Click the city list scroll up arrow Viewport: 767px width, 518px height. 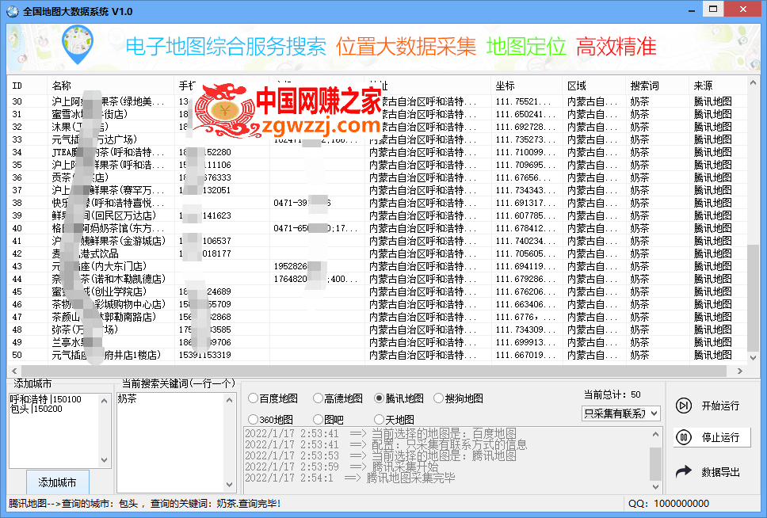point(104,401)
